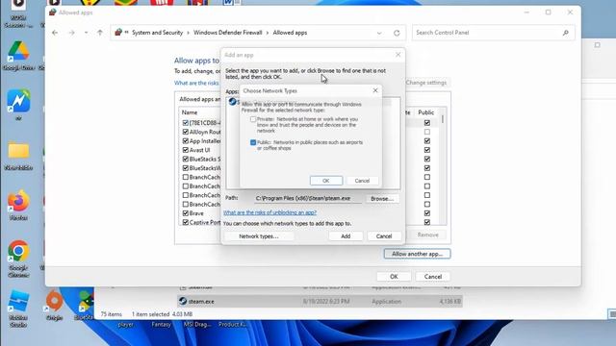
Task: Click the Remove button
Action: (x=427, y=235)
